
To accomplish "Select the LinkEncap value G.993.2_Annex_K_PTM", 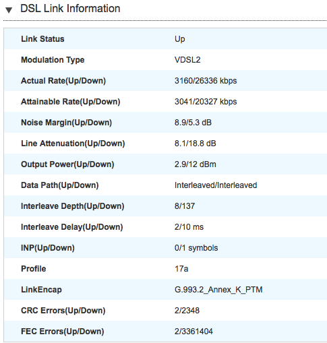I will [218, 290].
